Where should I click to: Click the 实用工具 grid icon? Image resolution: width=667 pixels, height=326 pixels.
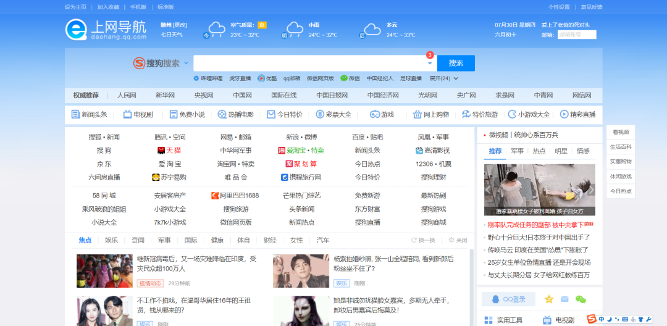pos(489,320)
